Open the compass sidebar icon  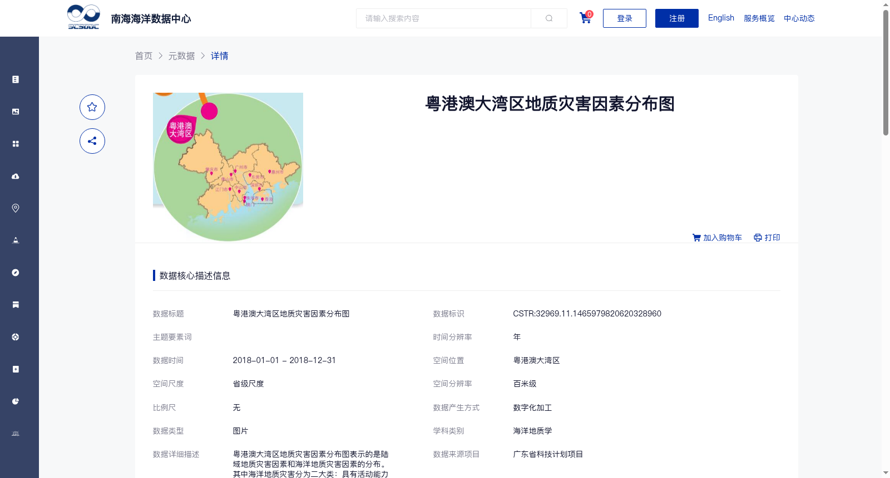pos(16,273)
